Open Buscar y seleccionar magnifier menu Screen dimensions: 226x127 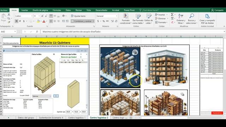pos(191,19)
